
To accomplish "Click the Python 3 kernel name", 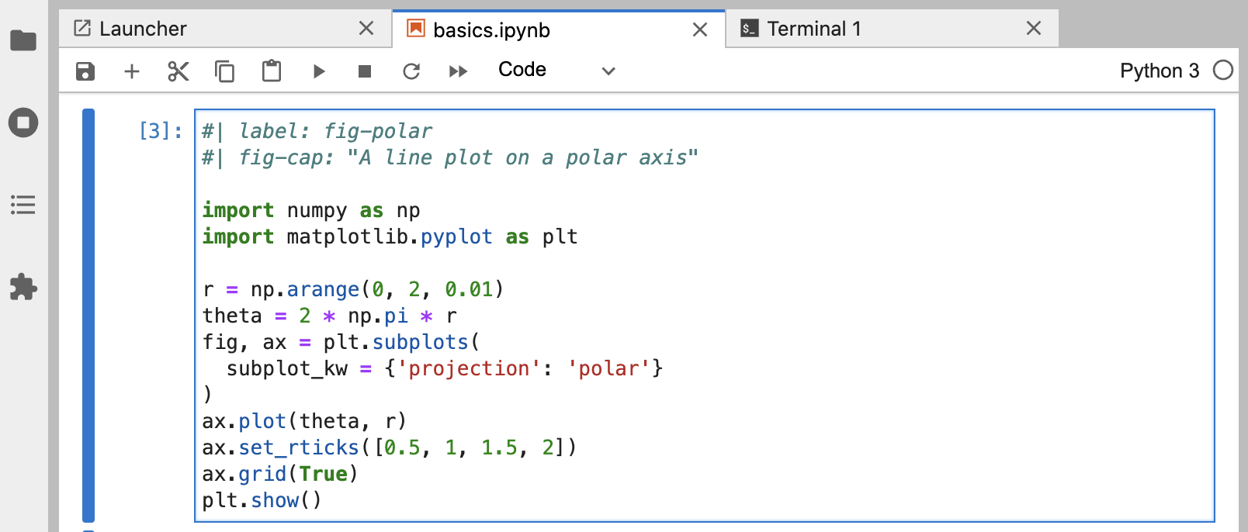I will click(1159, 71).
